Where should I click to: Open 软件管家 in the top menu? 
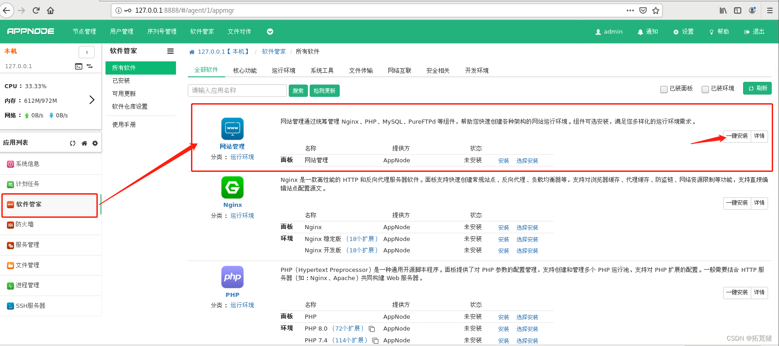coord(202,31)
